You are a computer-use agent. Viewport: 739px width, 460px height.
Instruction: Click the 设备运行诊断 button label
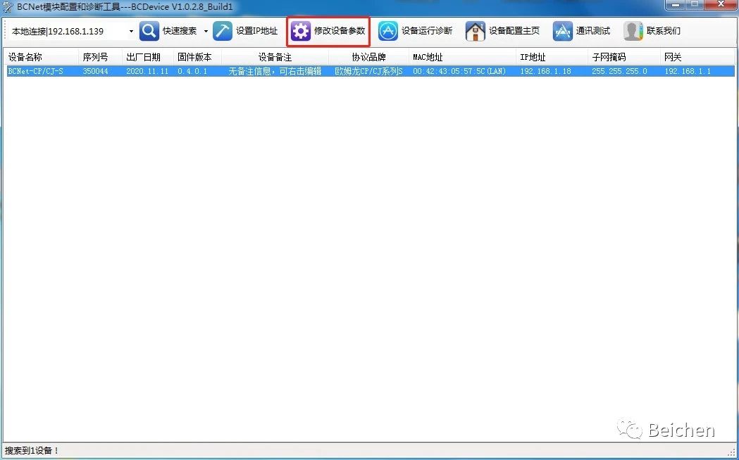coord(427,31)
